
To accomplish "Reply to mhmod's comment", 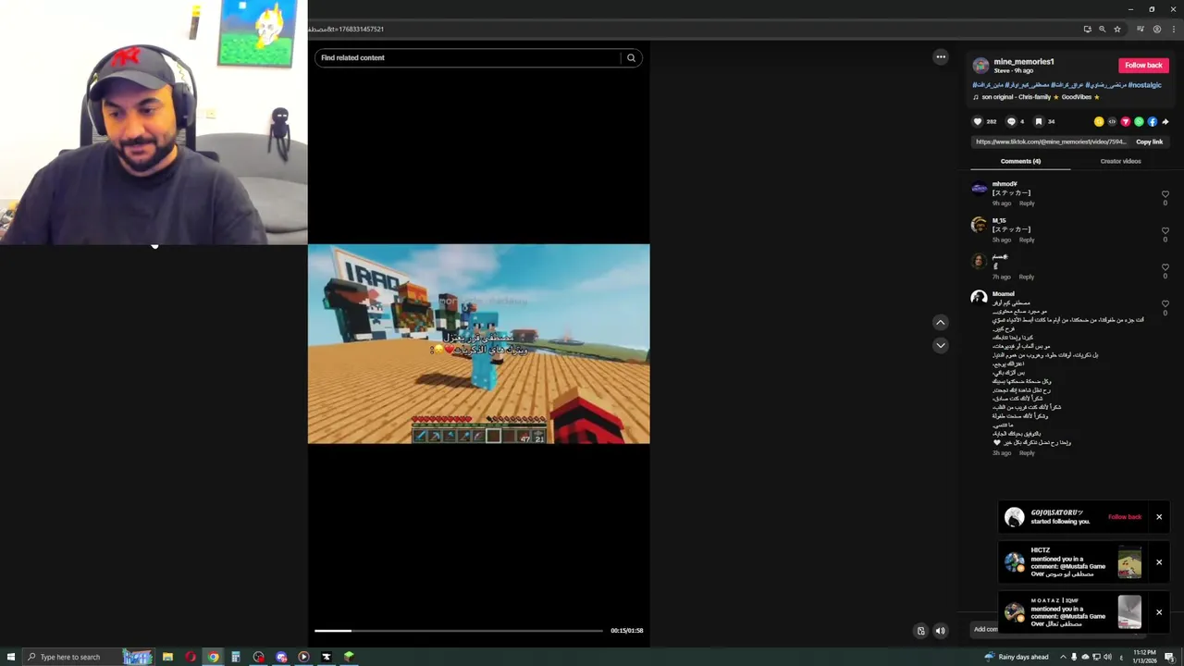I will (x=1027, y=203).
